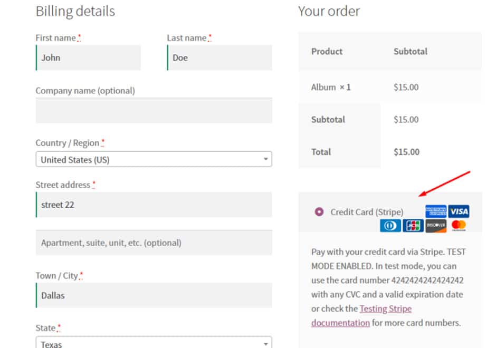Click inside the Company name field
The width and height of the screenshot is (496, 348).
point(153,110)
